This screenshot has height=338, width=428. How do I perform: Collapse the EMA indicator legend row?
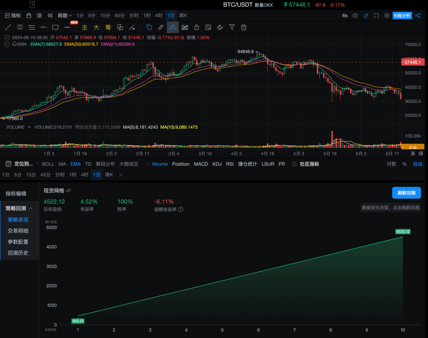pos(7,44)
